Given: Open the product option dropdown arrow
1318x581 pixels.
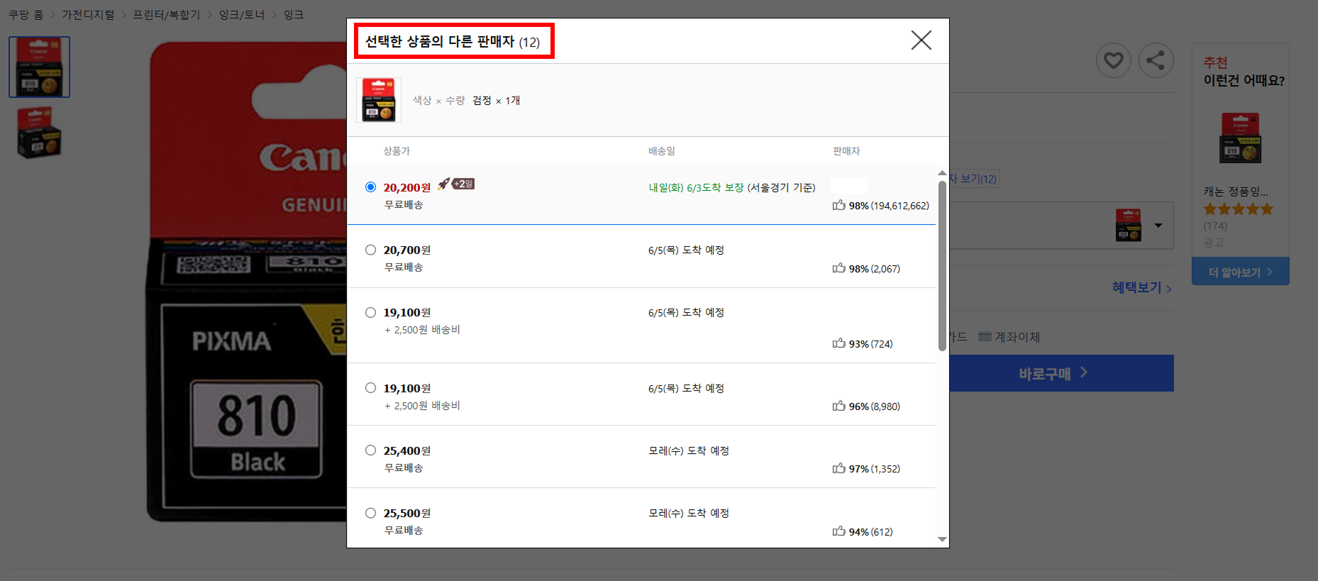Looking at the screenshot, I should (x=1158, y=226).
